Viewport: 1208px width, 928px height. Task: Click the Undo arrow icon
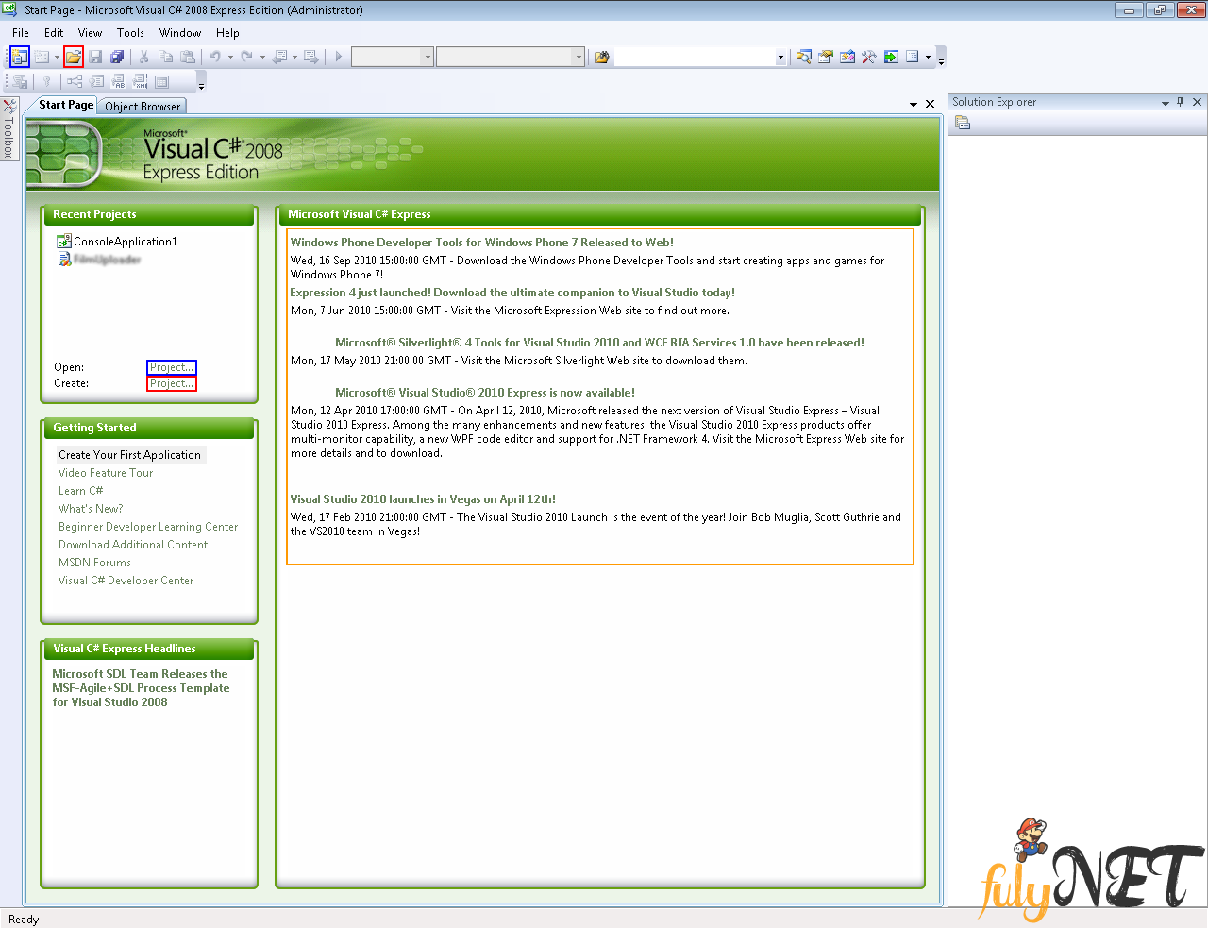215,57
